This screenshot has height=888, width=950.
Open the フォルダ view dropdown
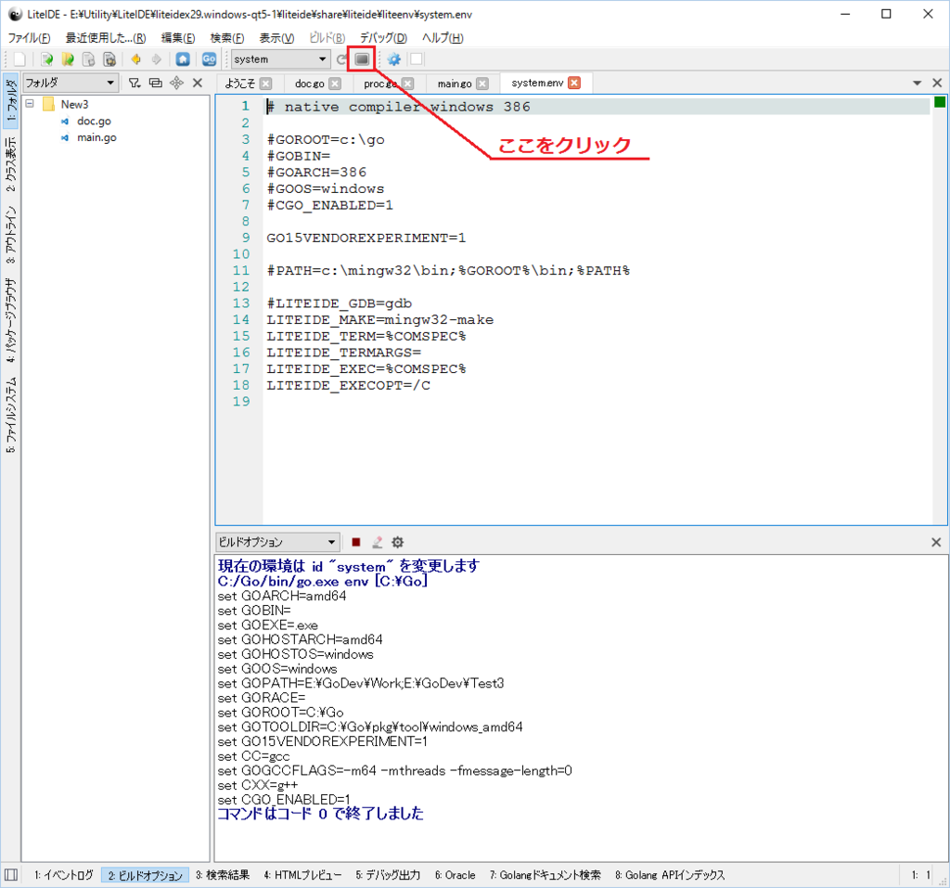coord(70,83)
